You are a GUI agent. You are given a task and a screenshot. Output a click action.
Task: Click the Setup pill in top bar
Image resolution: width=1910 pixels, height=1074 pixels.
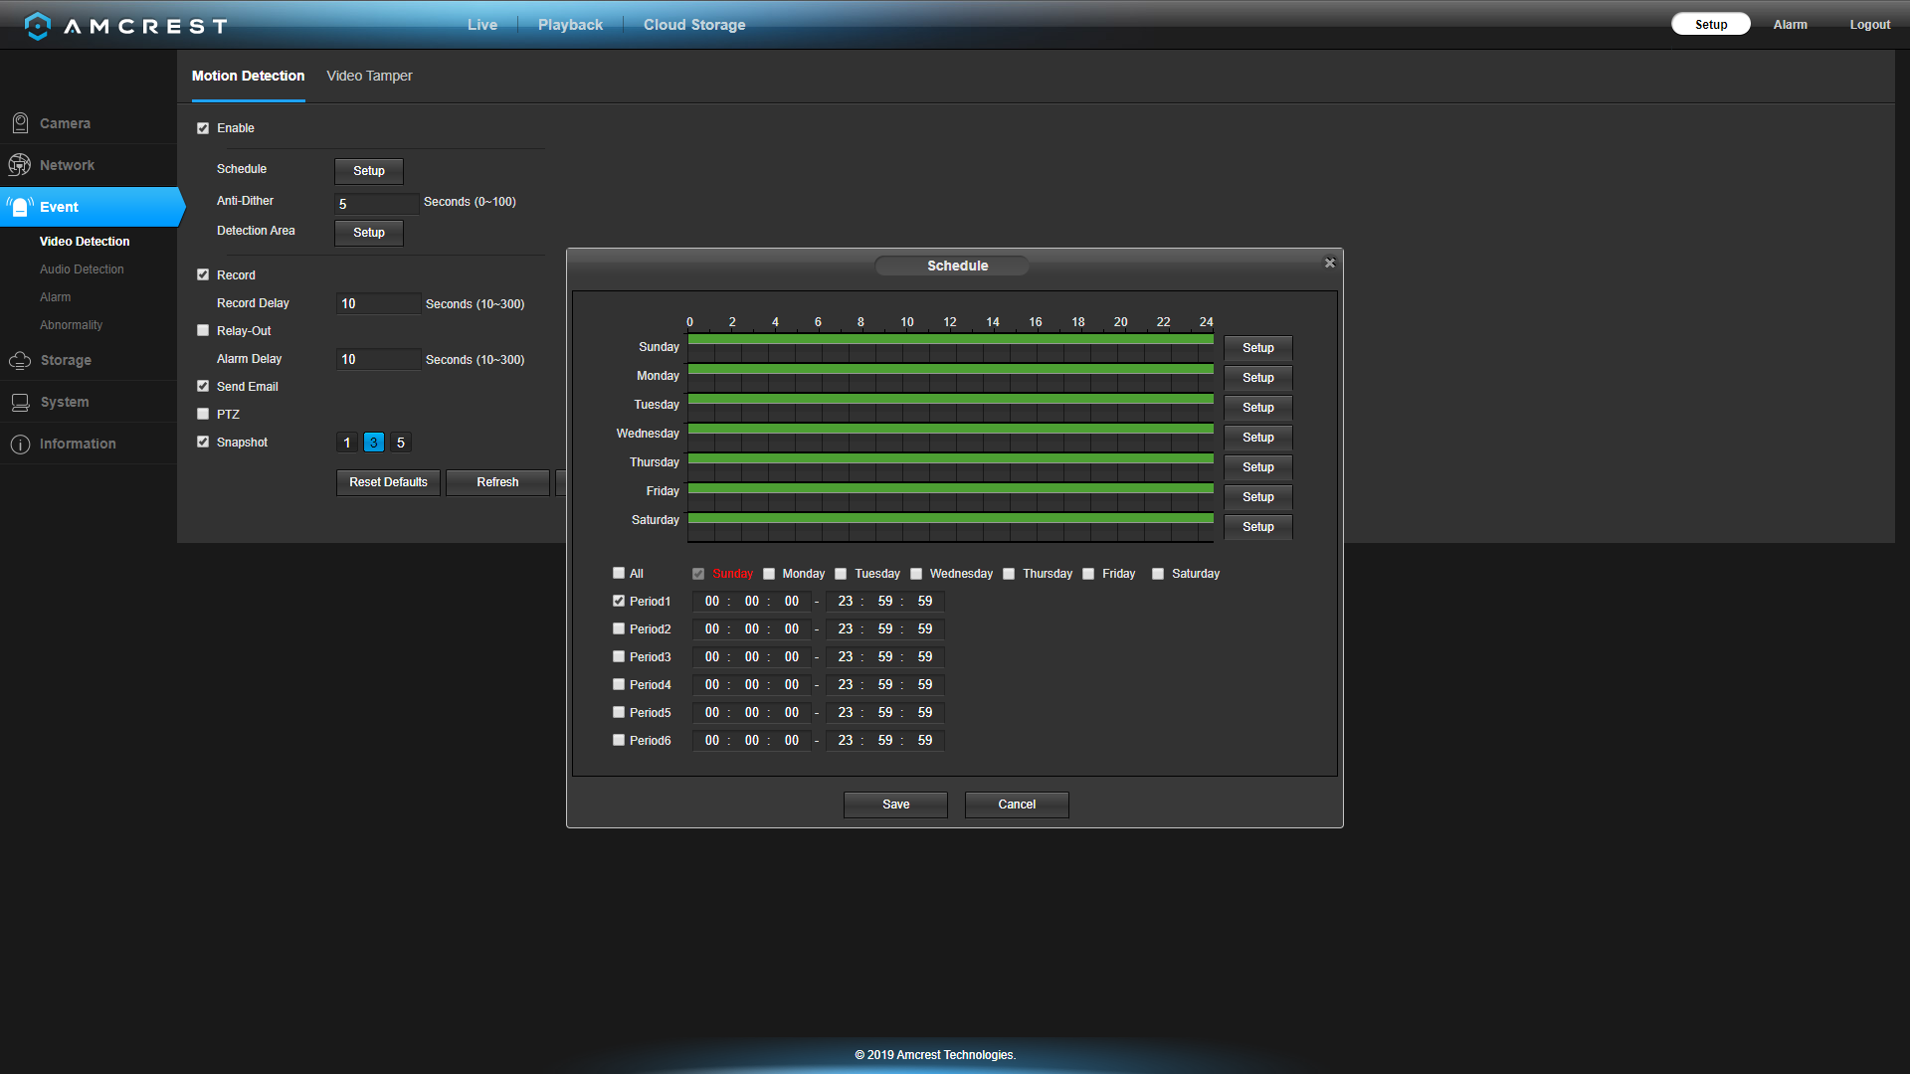pyautogui.click(x=1711, y=24)
